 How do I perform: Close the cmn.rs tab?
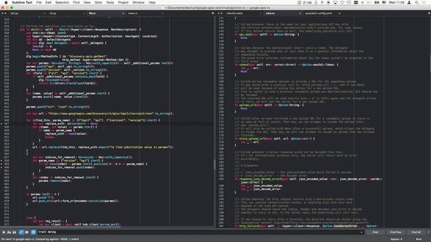click(300, 13)
